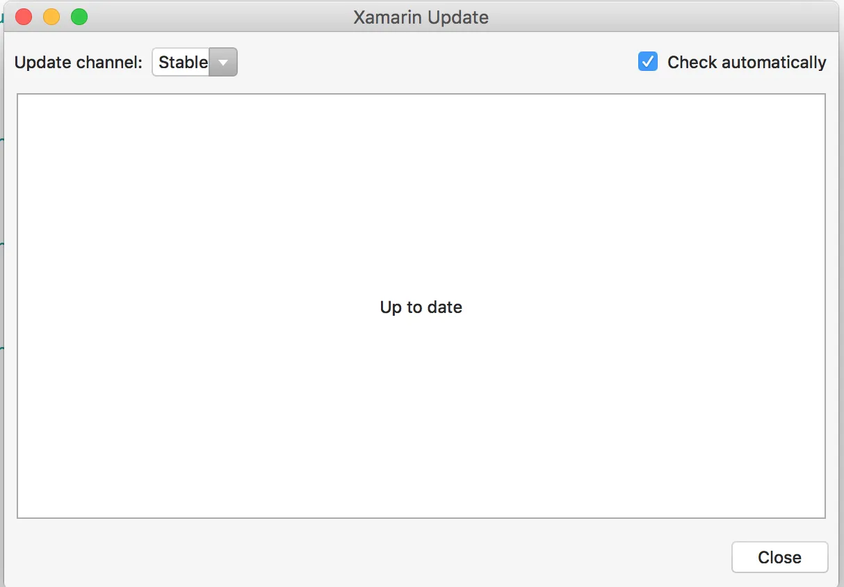
Task: Close the window with the red button
Action: (x=24, y=17)
